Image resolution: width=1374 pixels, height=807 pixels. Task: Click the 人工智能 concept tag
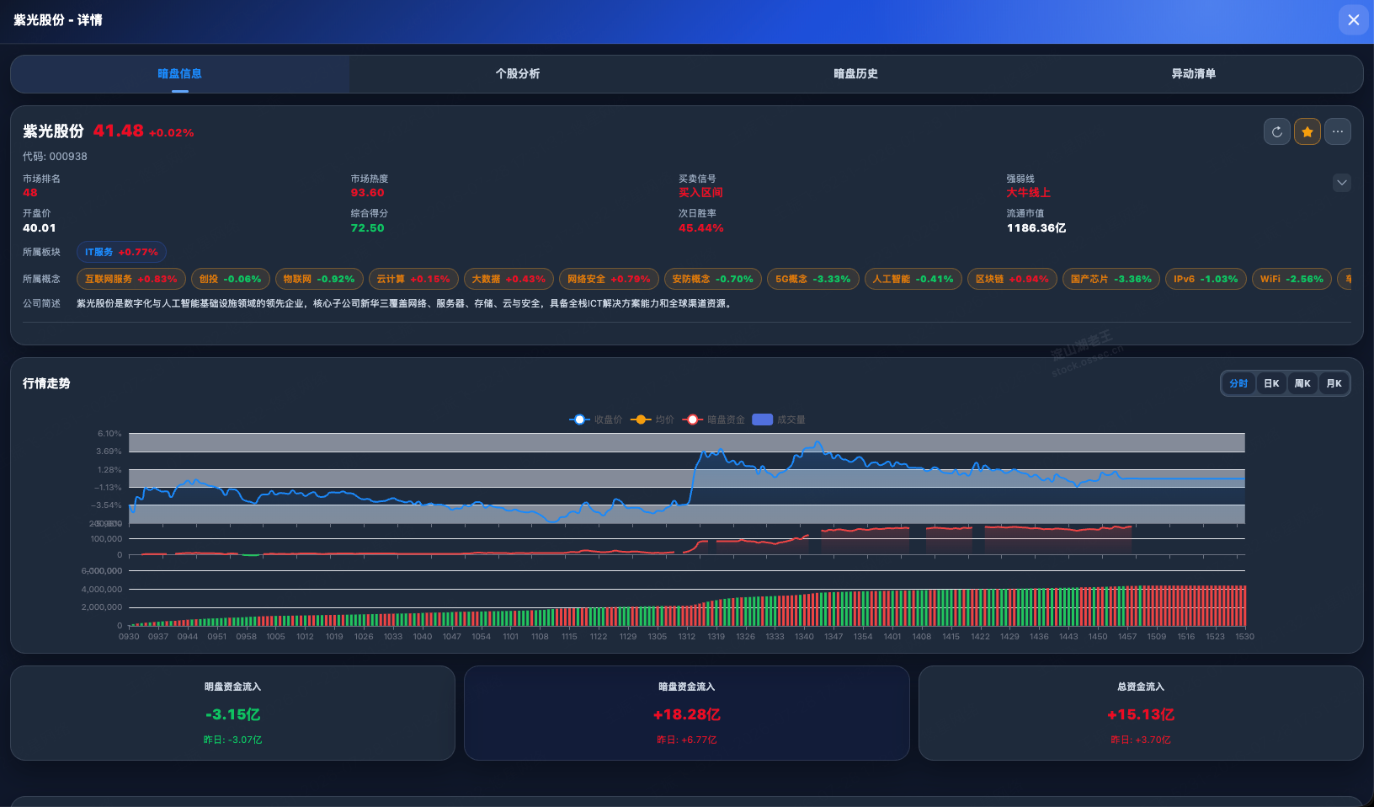pyautogui.click(x=913, y=279)
